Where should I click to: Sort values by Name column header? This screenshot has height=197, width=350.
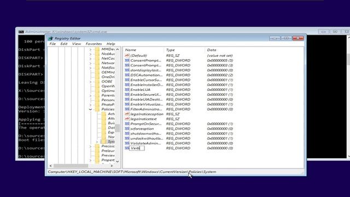[143, 50]
